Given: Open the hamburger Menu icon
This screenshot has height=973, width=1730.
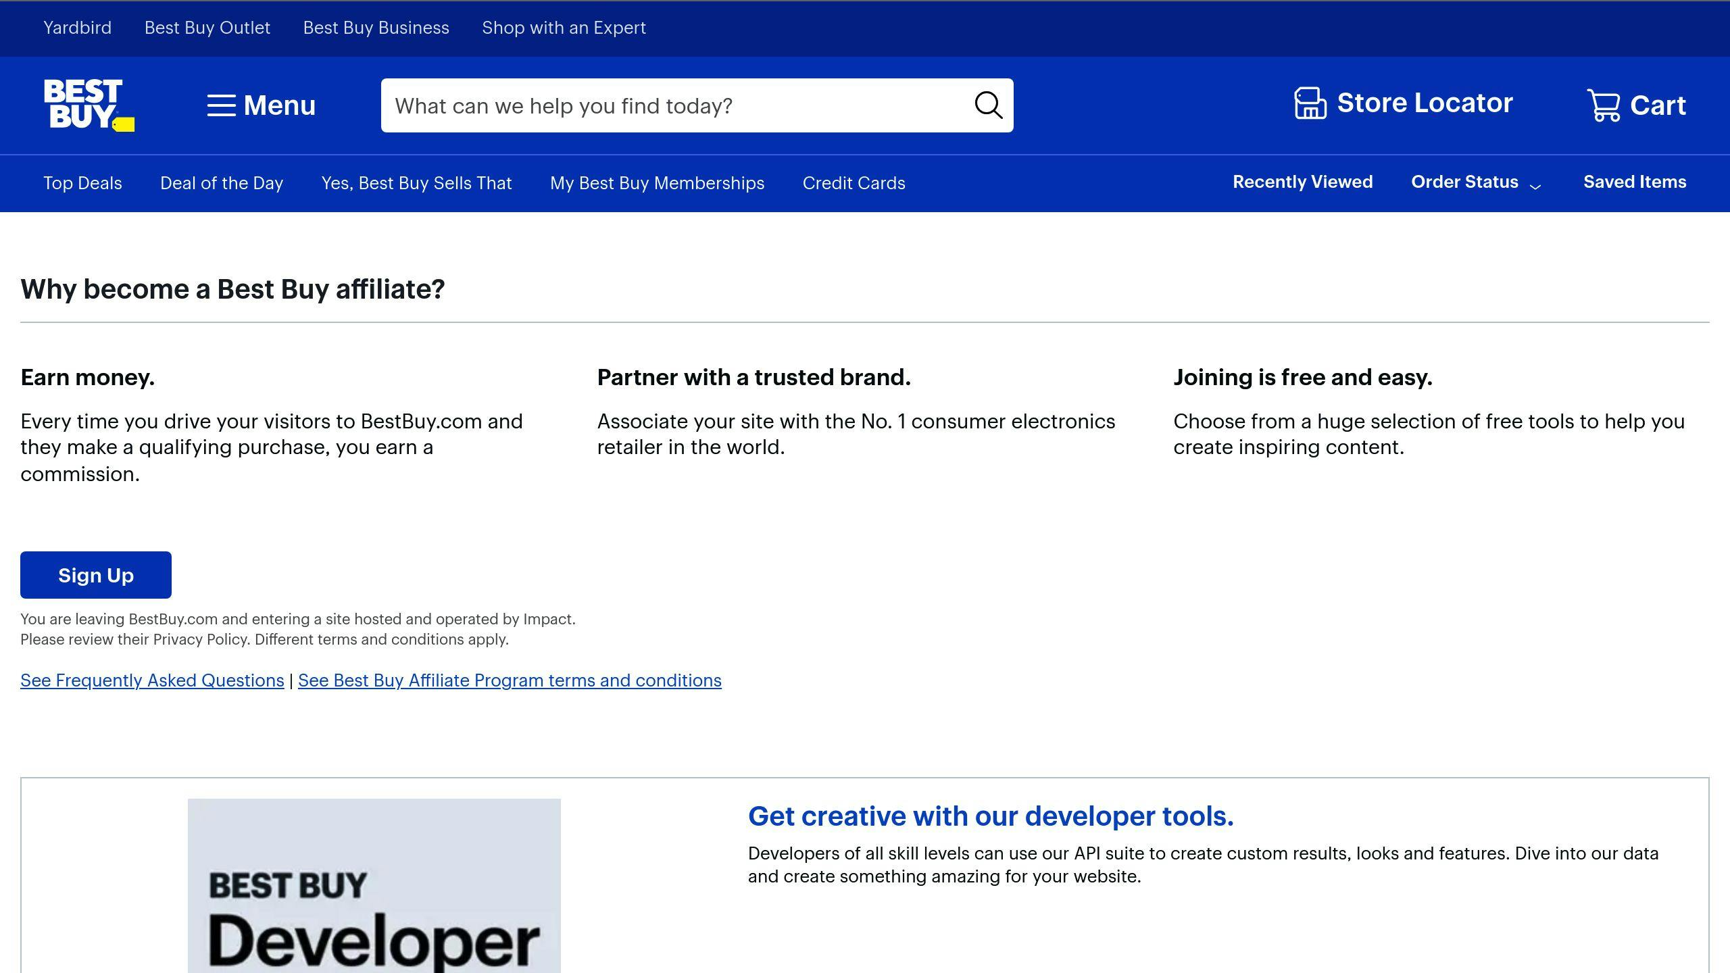Looking at the screenshot, I should click(x=221, y=105).
